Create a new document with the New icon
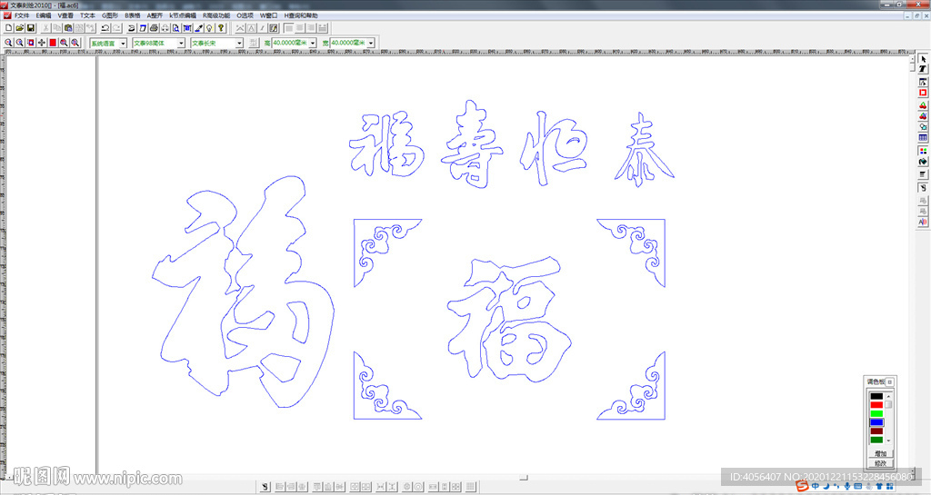The height and width of the screenshot is (495, 931). click(x=8, y=28)
